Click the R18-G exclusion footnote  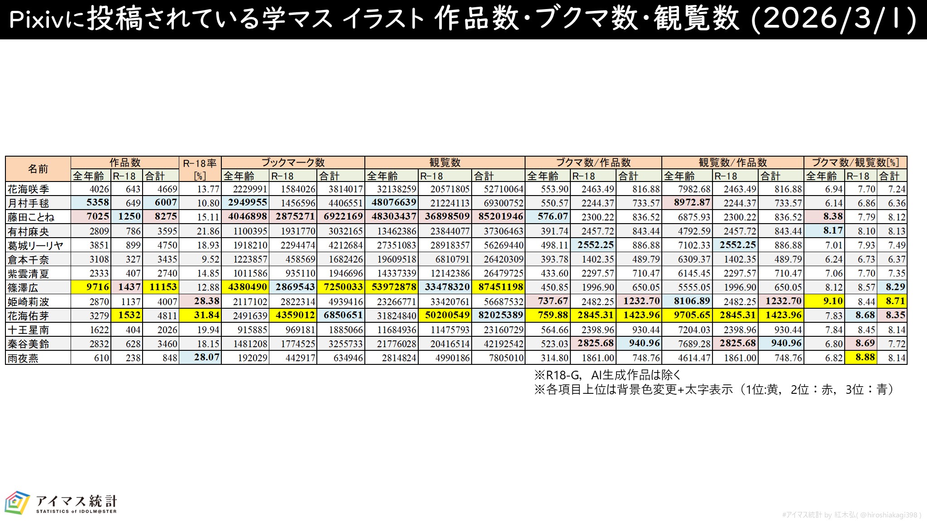point(607,375)
